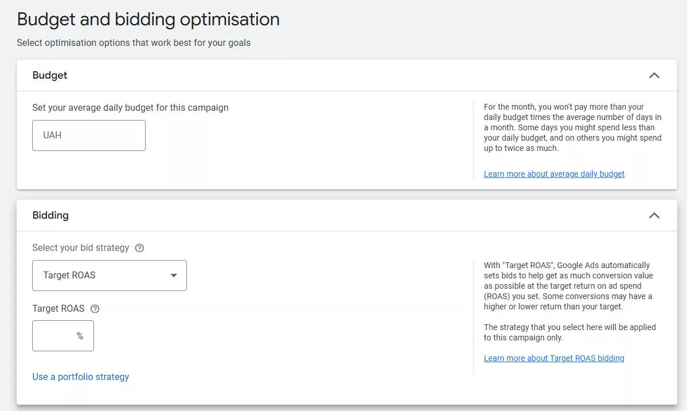Click the Budget and bidding optimisation heading
687x411 pixels.
coord(149,20)
